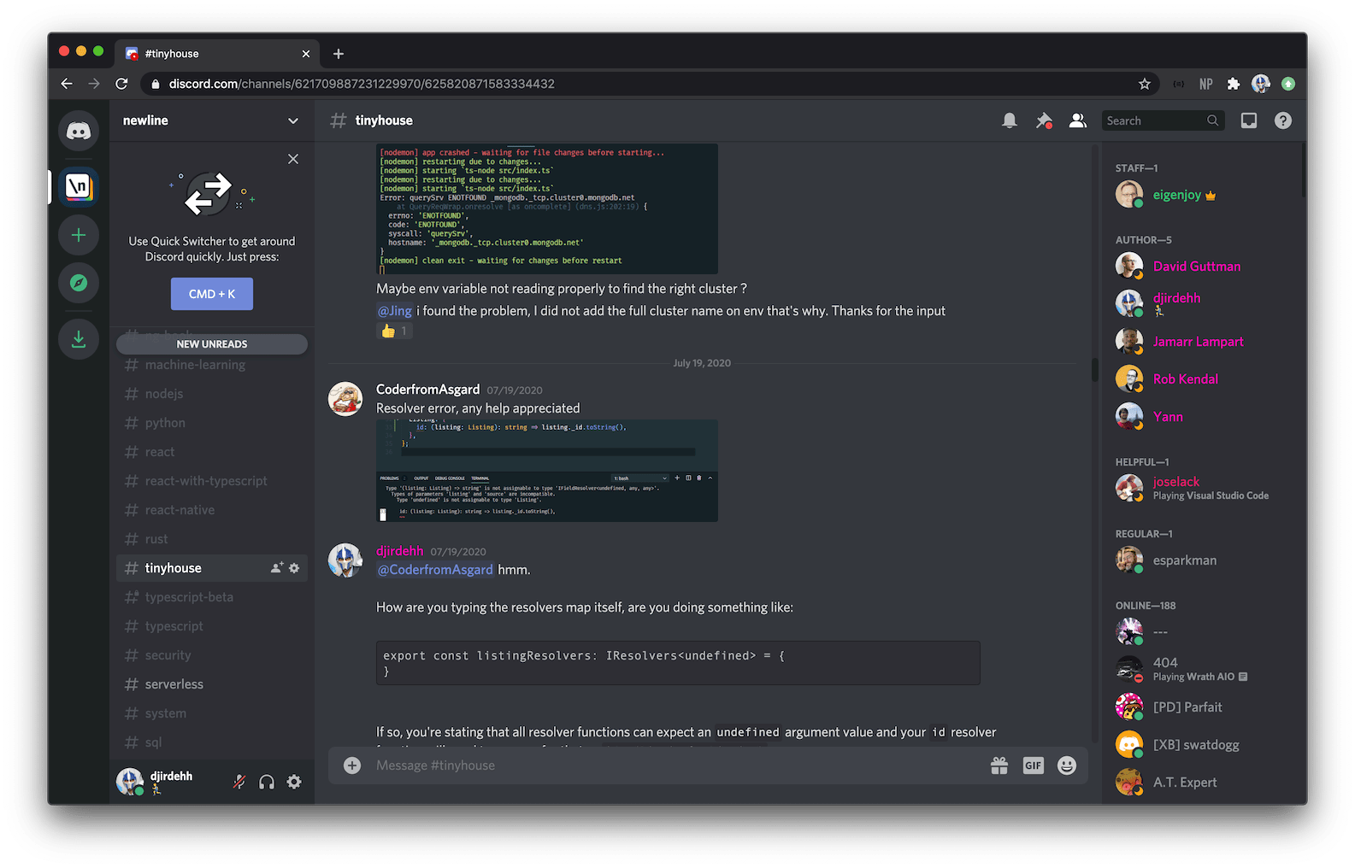Image resolution: width=1355 pixels, height=868 pixels.
Task: Open resolver error screenshot thumbnail
Action: [x=547, y=471]
